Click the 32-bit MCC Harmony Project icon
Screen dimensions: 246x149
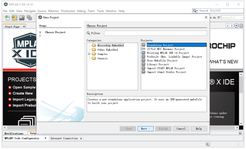[x=143, y=49]
